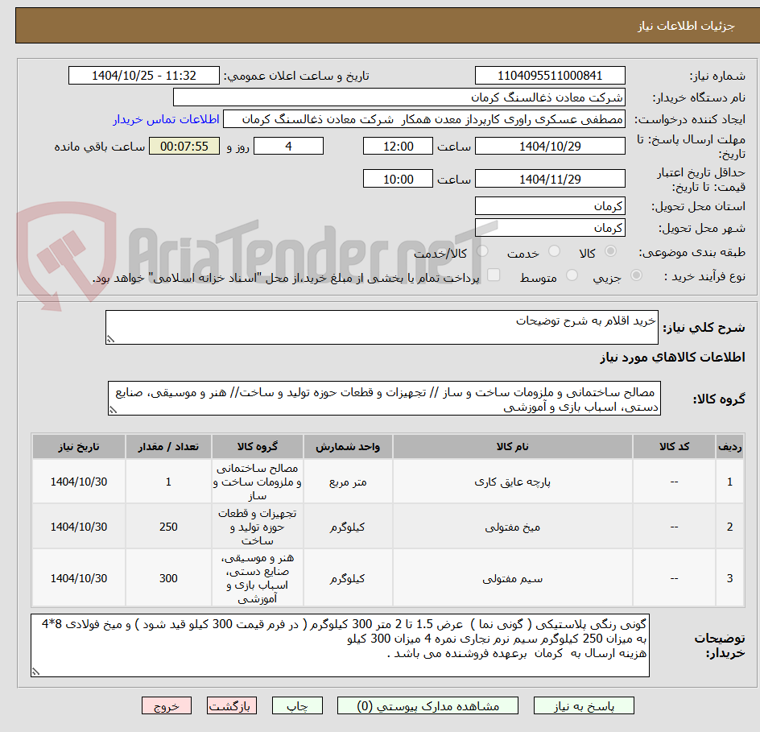
Task: Click the request creator field مصطفی عسکری راوری
Action: [x=424, y=119]
